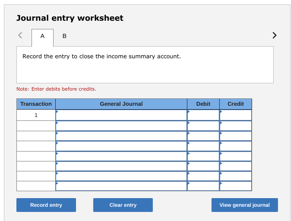291x221 pixels.
Task: Select the Credit field in the fourth row
Action: click(x=236, y=146)
